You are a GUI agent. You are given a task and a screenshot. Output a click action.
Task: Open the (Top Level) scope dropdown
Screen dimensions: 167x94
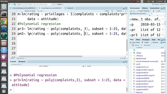21,58
